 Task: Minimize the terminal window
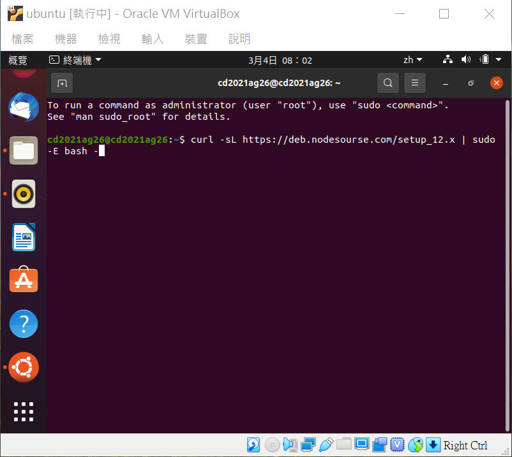pyautogui.click(x=446, y=83)
